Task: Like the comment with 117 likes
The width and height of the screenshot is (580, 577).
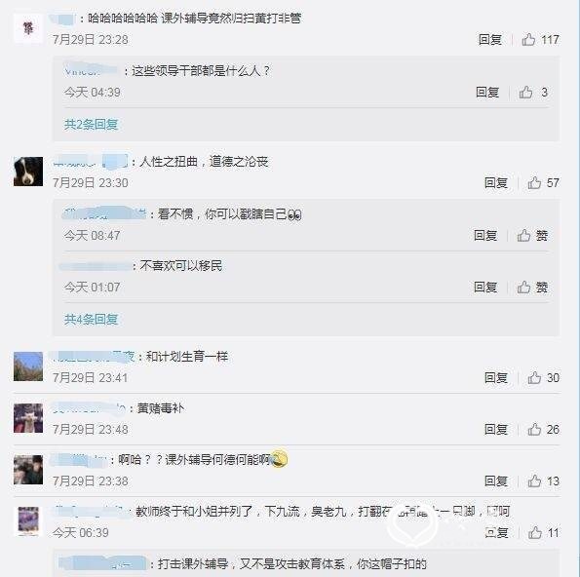Action: point(528,40)
